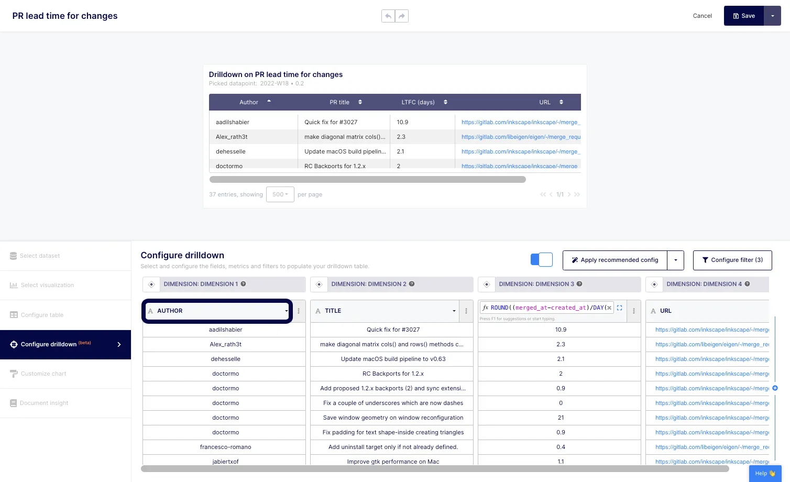Toggle the blue switch left of Apply recommended config
The width and height of the screenshot is (790, 482).
[x=541, y=259]
